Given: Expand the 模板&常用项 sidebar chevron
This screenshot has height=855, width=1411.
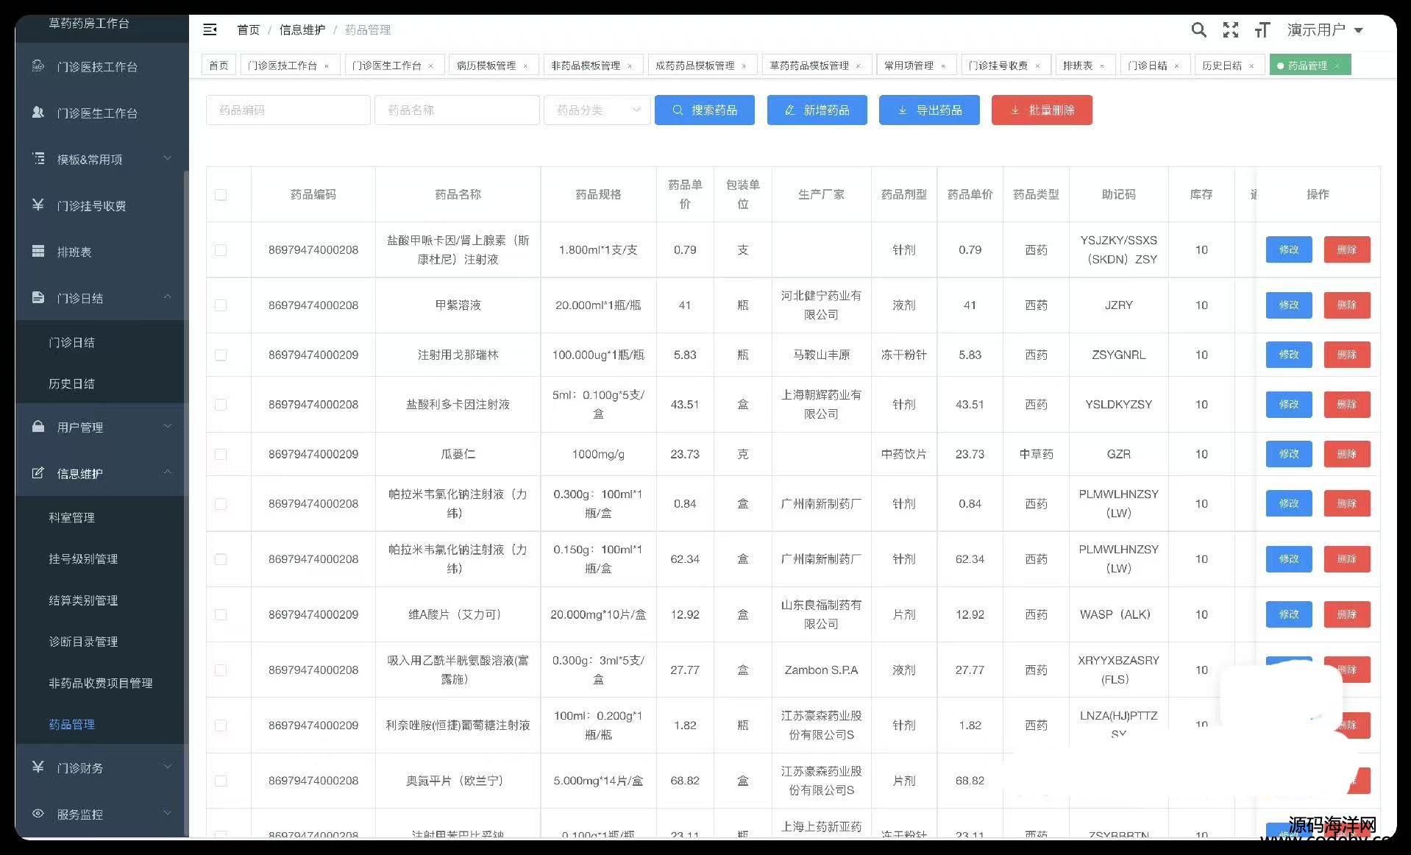Looking at the screenshot, I should pos(167,158).
